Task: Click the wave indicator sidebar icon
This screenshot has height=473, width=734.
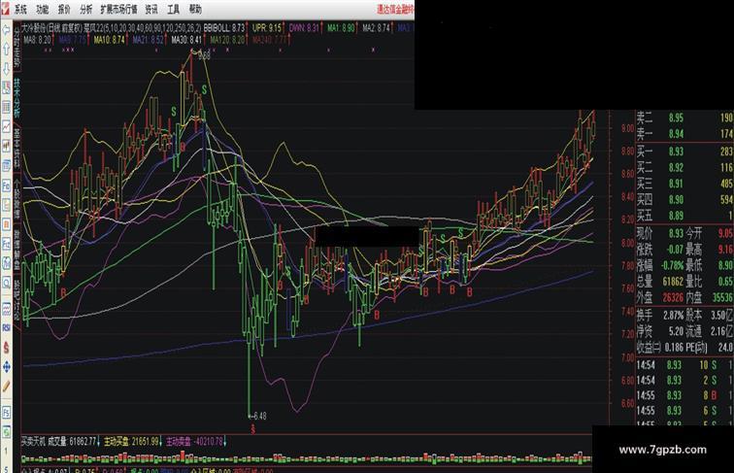Action: click(x=6, y=309)
